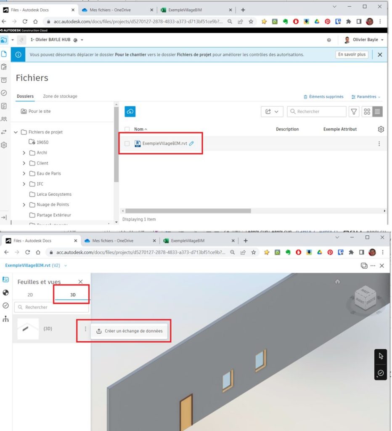Click the Rechercher field in Fichiers

pos(317,111)
